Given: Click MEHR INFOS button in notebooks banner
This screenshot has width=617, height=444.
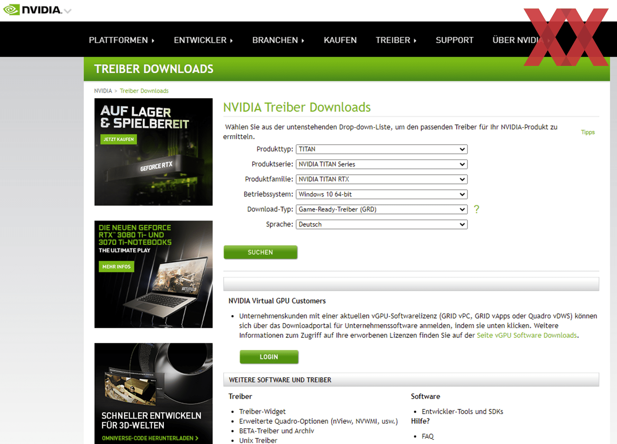Looking at the screenshot, I should [116, 267].
